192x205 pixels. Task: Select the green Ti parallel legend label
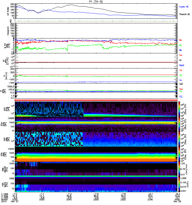(180, 91)
